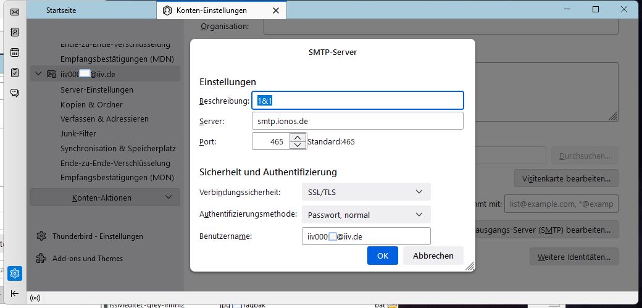This screenshot has height=308, width=642.
Task: Click the Settings gear sidebar icon
Action: point(15,273)
